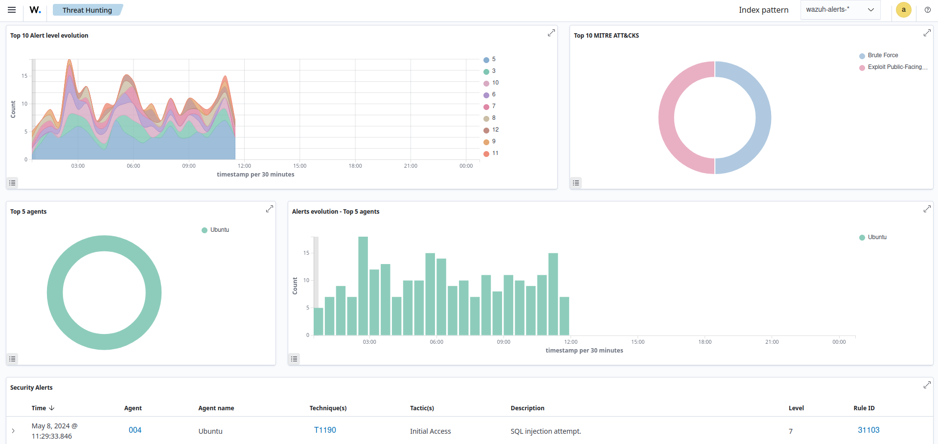Toggle legend on the Top 5 agents donut
This screenshot has width=938, height=444.
(13, 359)
